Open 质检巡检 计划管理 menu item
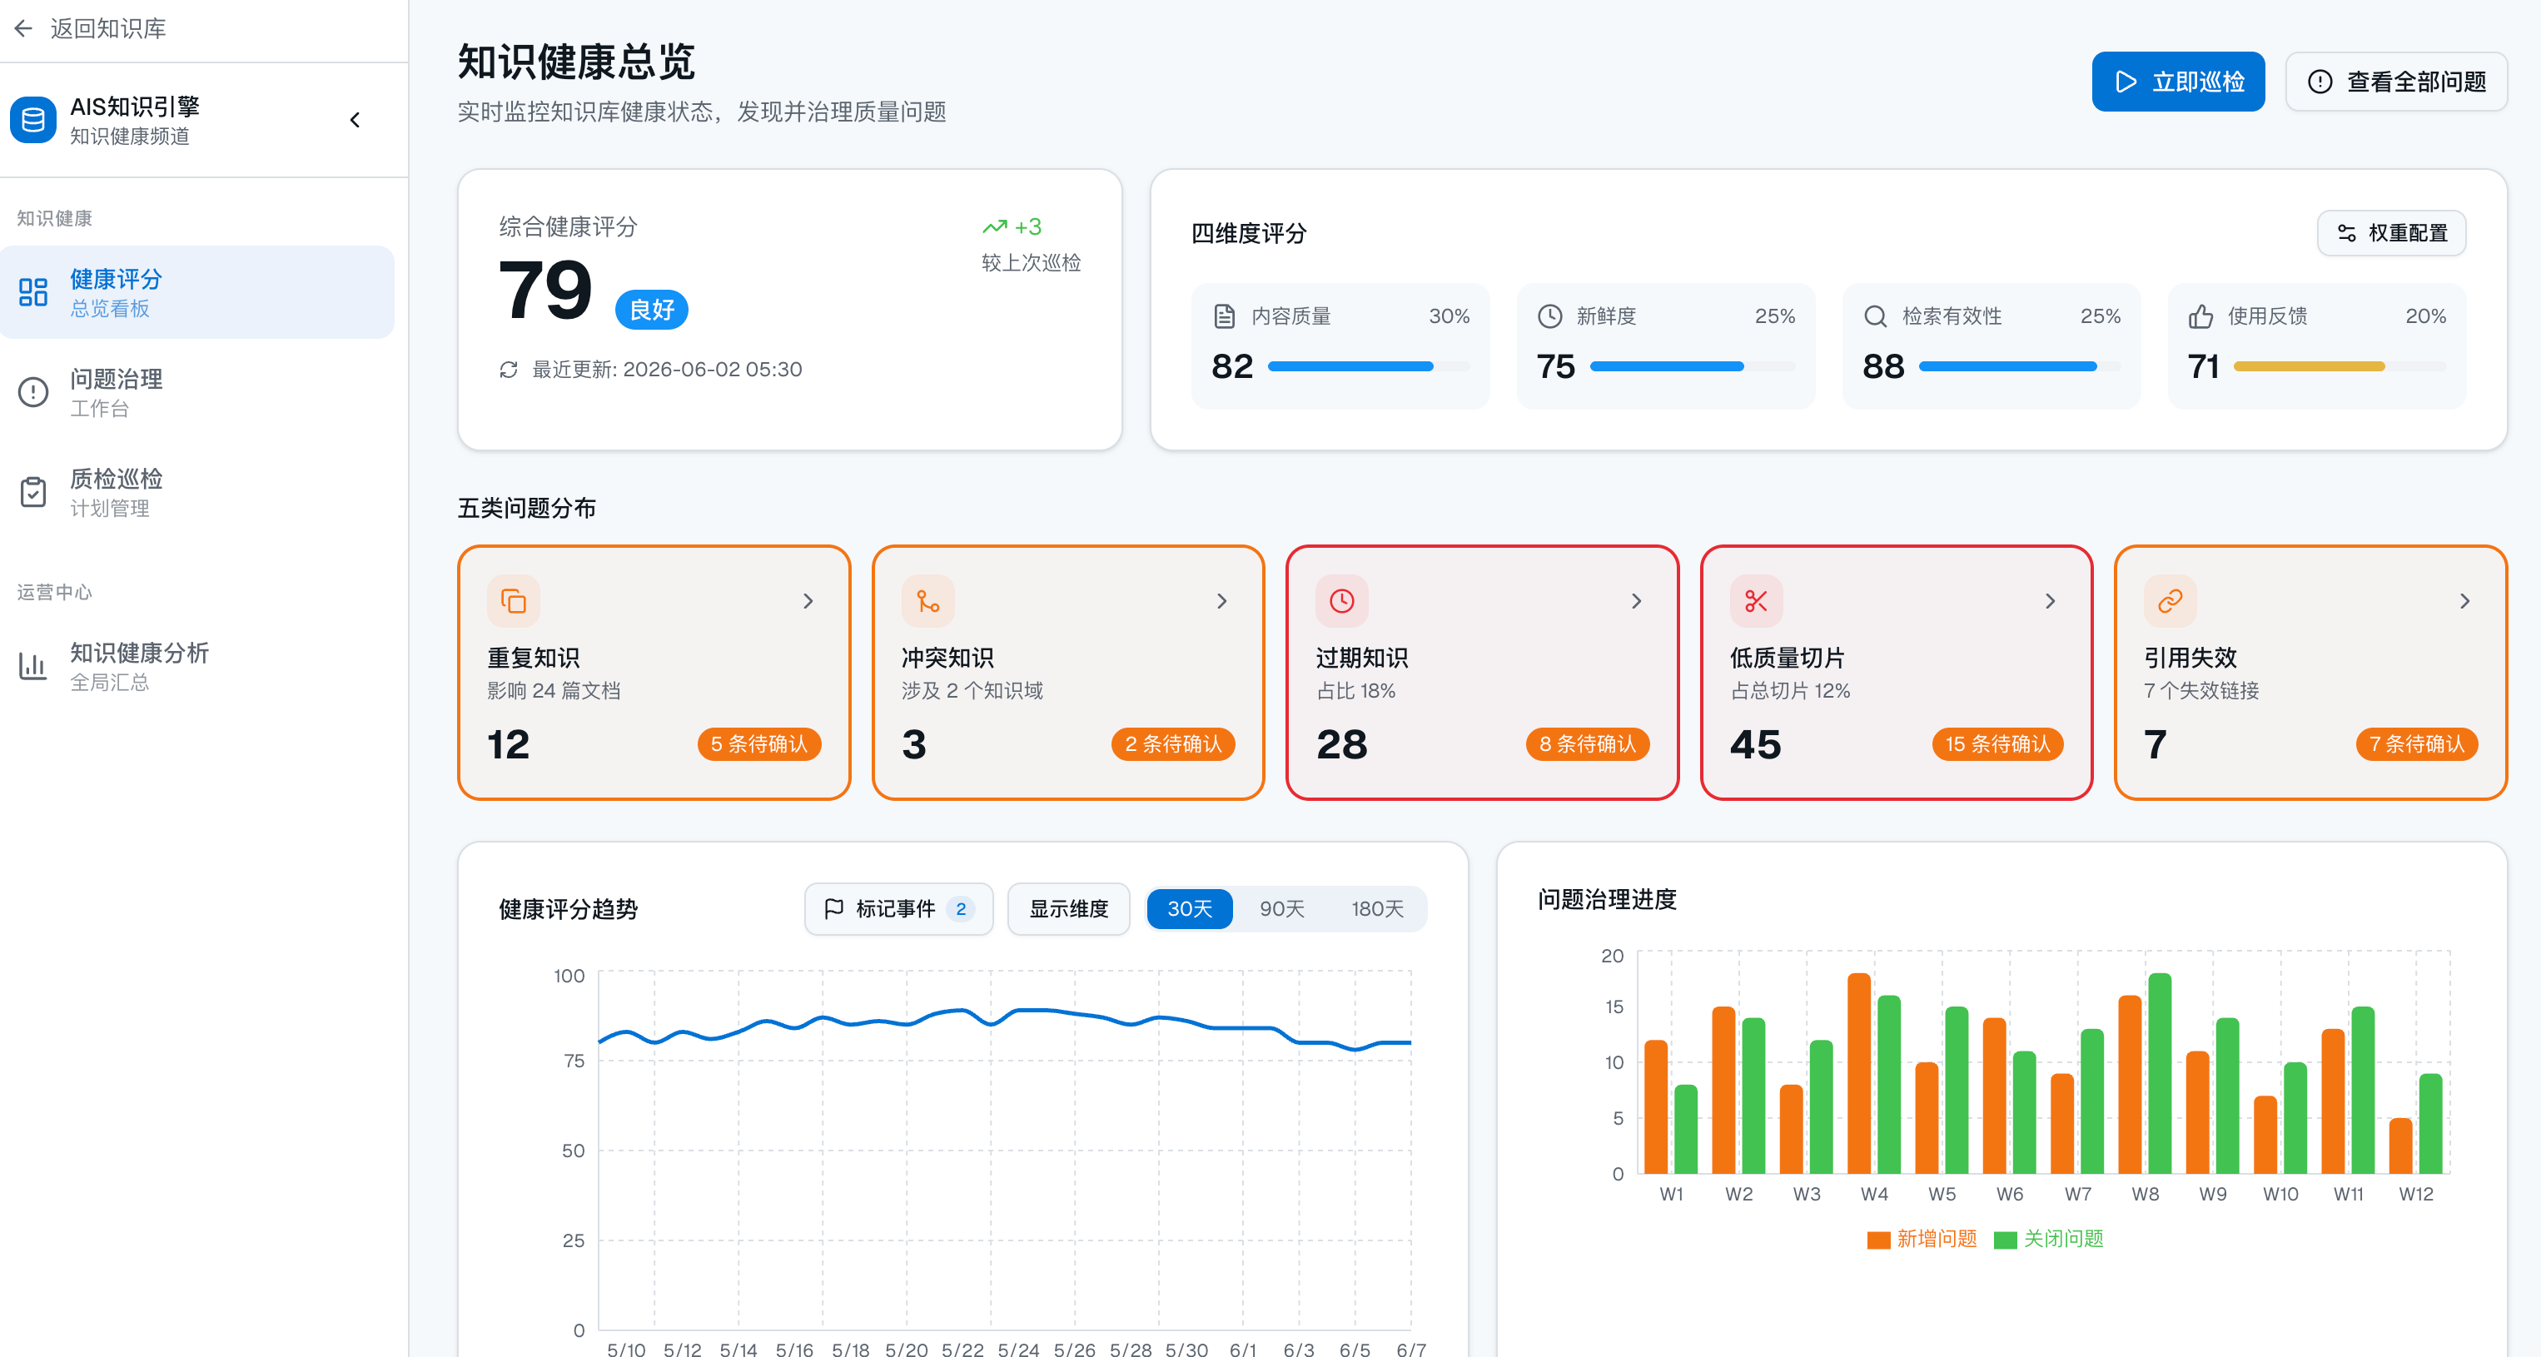 pos(197,492)
